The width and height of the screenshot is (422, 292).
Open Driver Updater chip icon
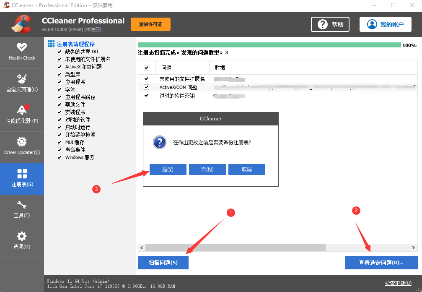[21, 142]
